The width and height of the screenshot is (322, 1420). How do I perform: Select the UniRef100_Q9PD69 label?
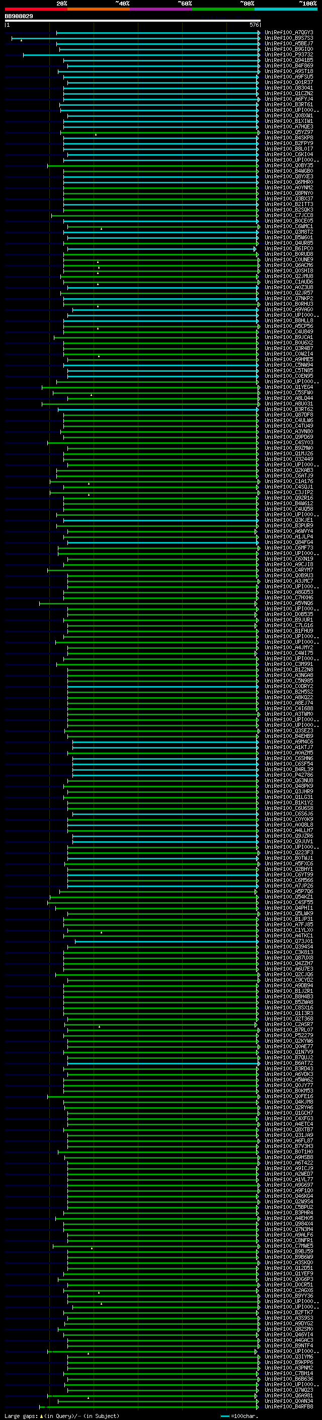coord(288,437)
